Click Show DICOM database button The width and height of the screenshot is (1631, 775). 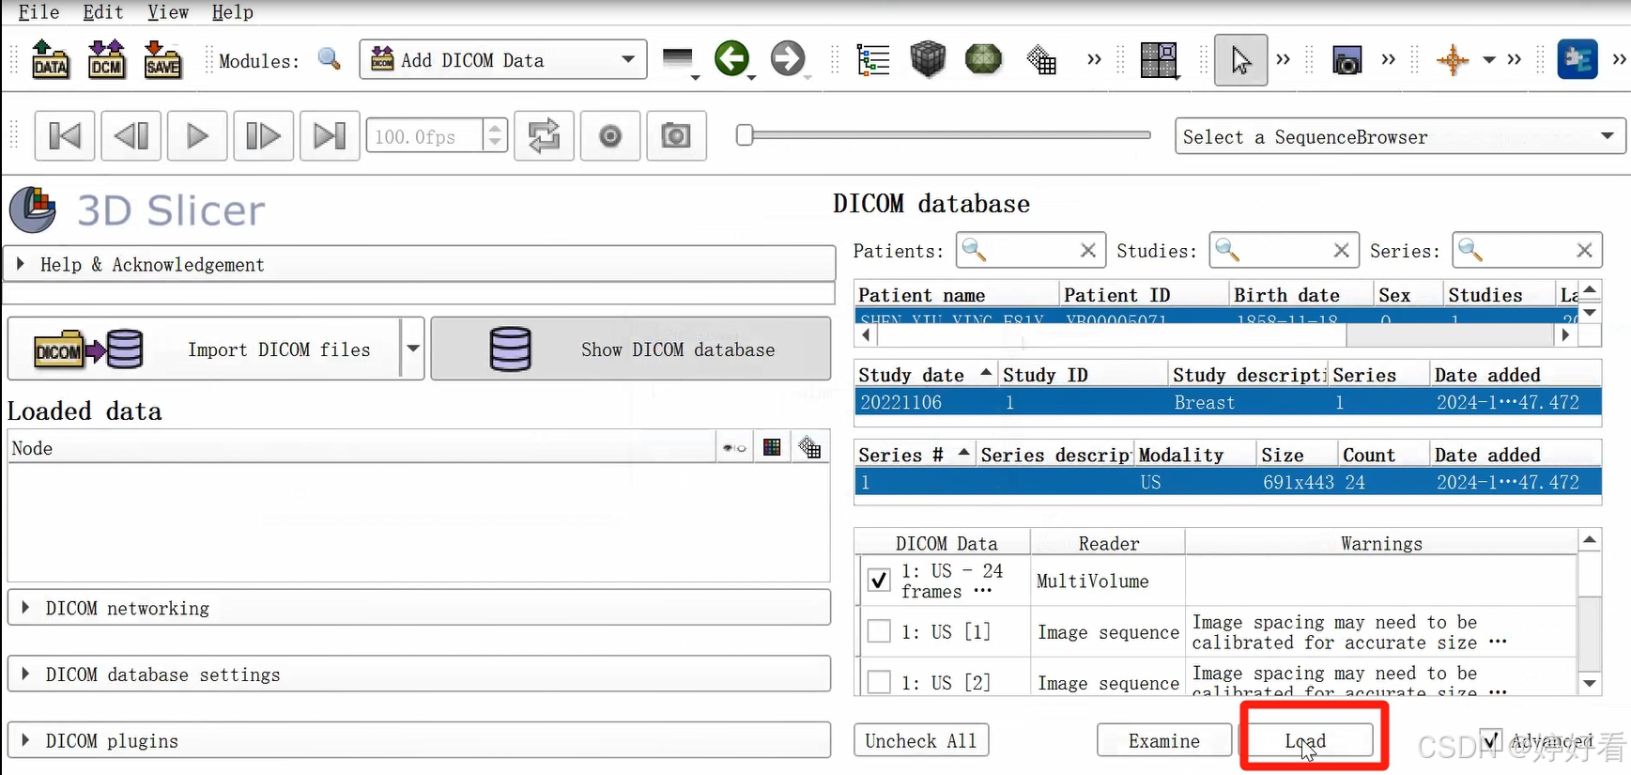click(x=631, y=349)
